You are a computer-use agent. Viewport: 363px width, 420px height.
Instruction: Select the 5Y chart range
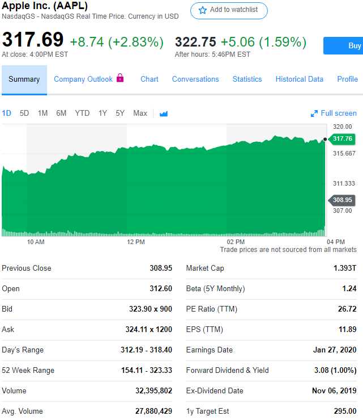click(120, 113)
